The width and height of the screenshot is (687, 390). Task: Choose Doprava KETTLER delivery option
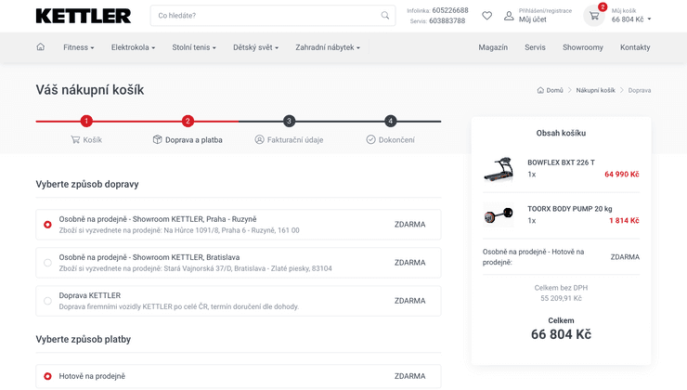[48, 301]
